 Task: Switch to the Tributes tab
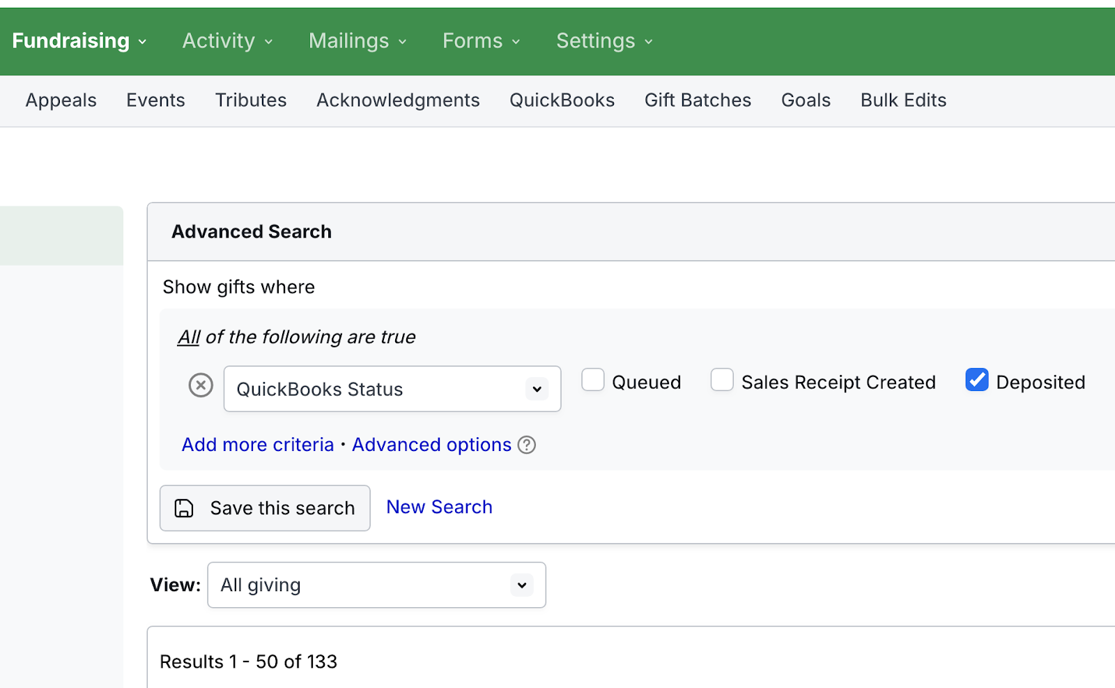[251, 100]
